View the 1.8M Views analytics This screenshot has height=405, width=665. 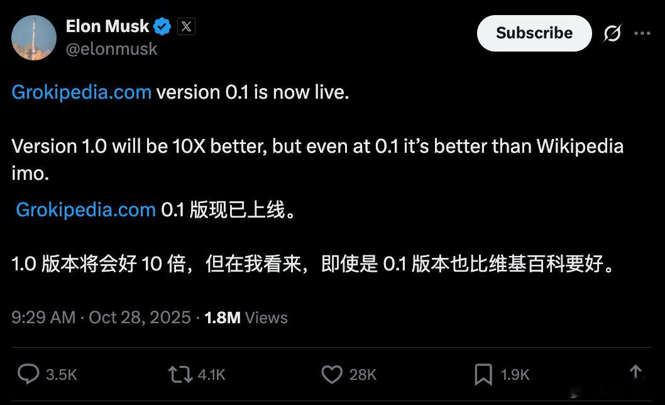(246, 317)
